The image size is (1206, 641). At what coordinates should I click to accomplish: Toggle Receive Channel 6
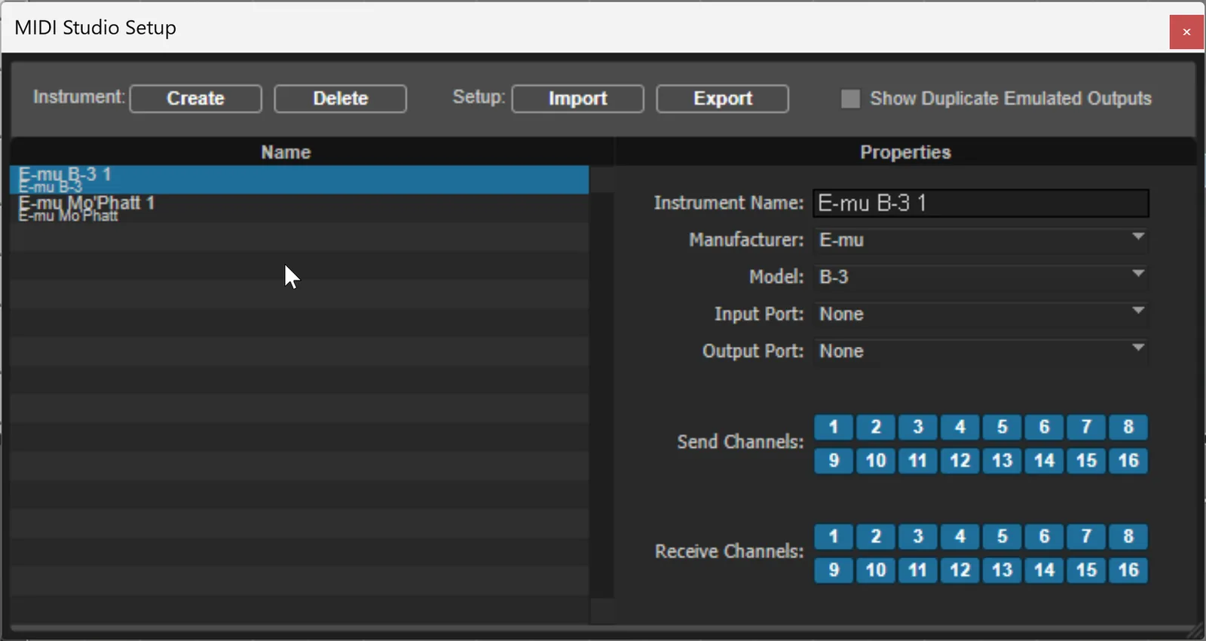click(x=1045, y=536)
